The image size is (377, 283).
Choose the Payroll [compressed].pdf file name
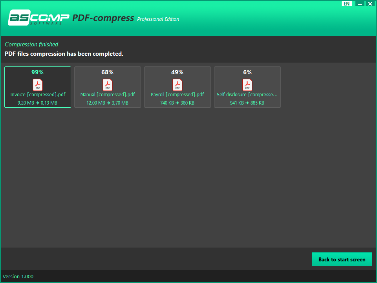pos(178,95)
